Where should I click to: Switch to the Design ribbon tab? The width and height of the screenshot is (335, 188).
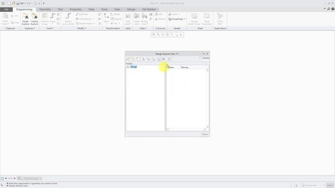131,9
